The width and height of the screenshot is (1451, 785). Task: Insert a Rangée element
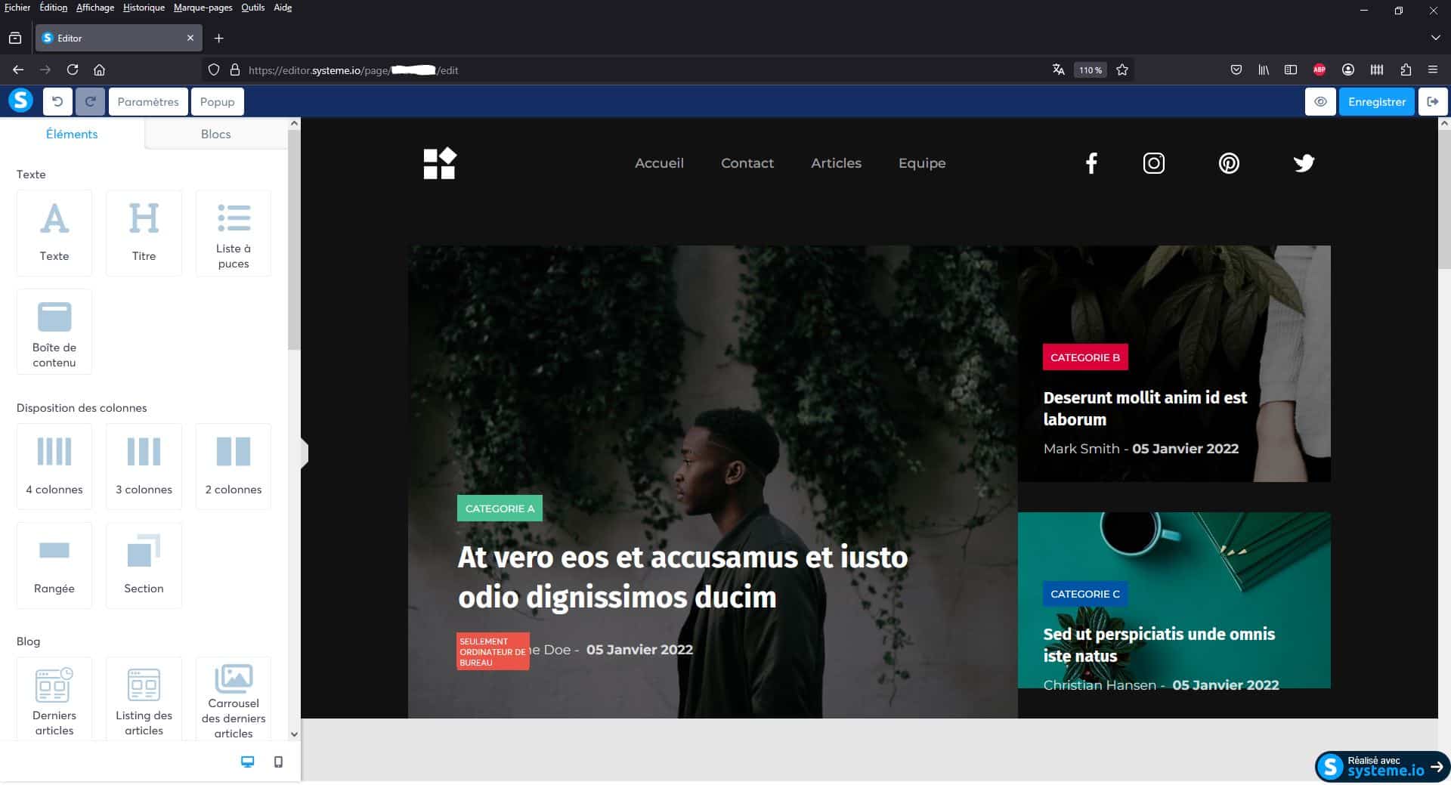(x=54, y=565)
